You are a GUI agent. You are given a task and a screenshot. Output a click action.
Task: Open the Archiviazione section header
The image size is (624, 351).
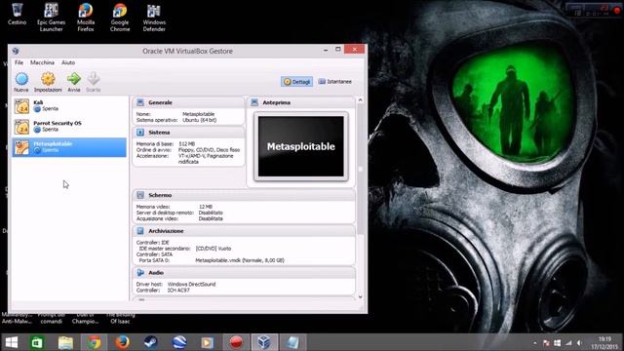click(244, 231)
